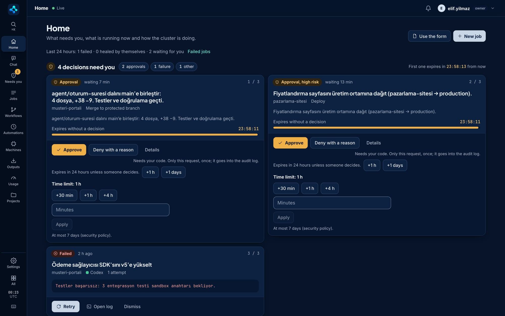Screen dimensions: 505x316
Task: Deny merge request with a reason
Action: (113, 150)
